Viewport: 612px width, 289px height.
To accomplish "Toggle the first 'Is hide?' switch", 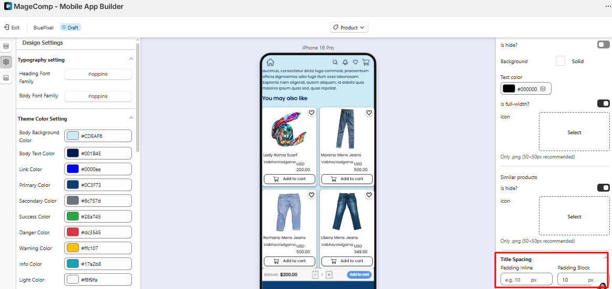I will 603,45.
